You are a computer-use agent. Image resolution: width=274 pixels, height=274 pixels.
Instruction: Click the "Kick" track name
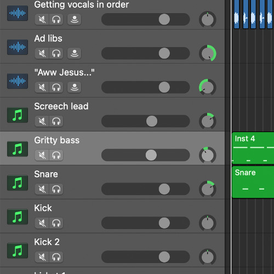43,208
